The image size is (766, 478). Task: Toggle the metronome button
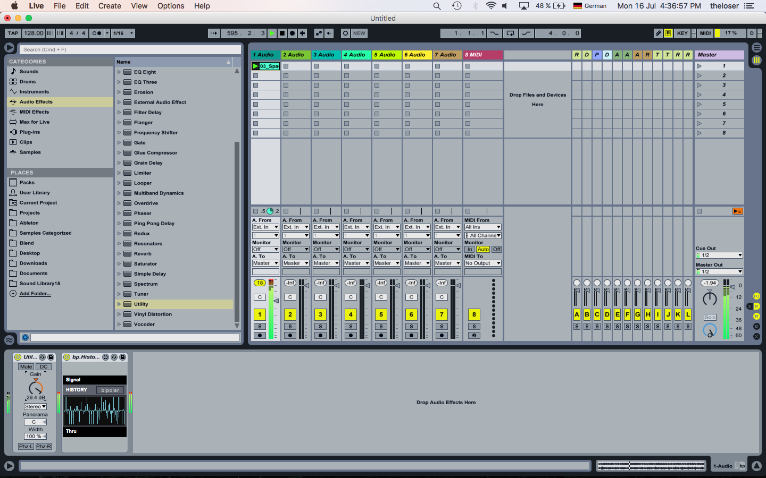96,33
